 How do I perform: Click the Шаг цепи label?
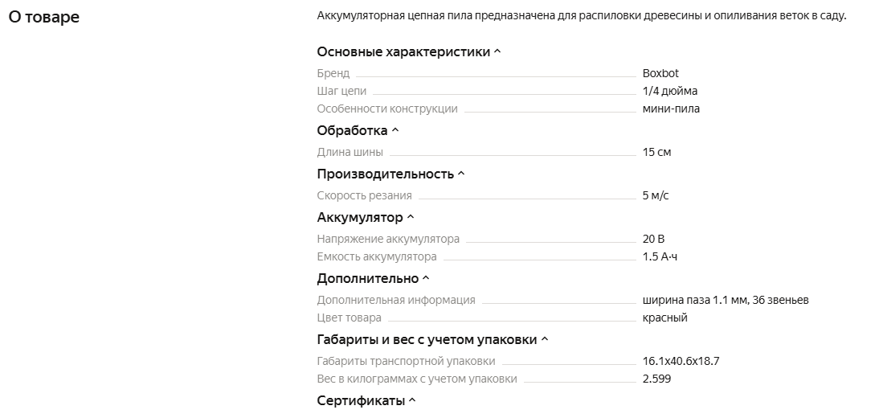point(341,91)
